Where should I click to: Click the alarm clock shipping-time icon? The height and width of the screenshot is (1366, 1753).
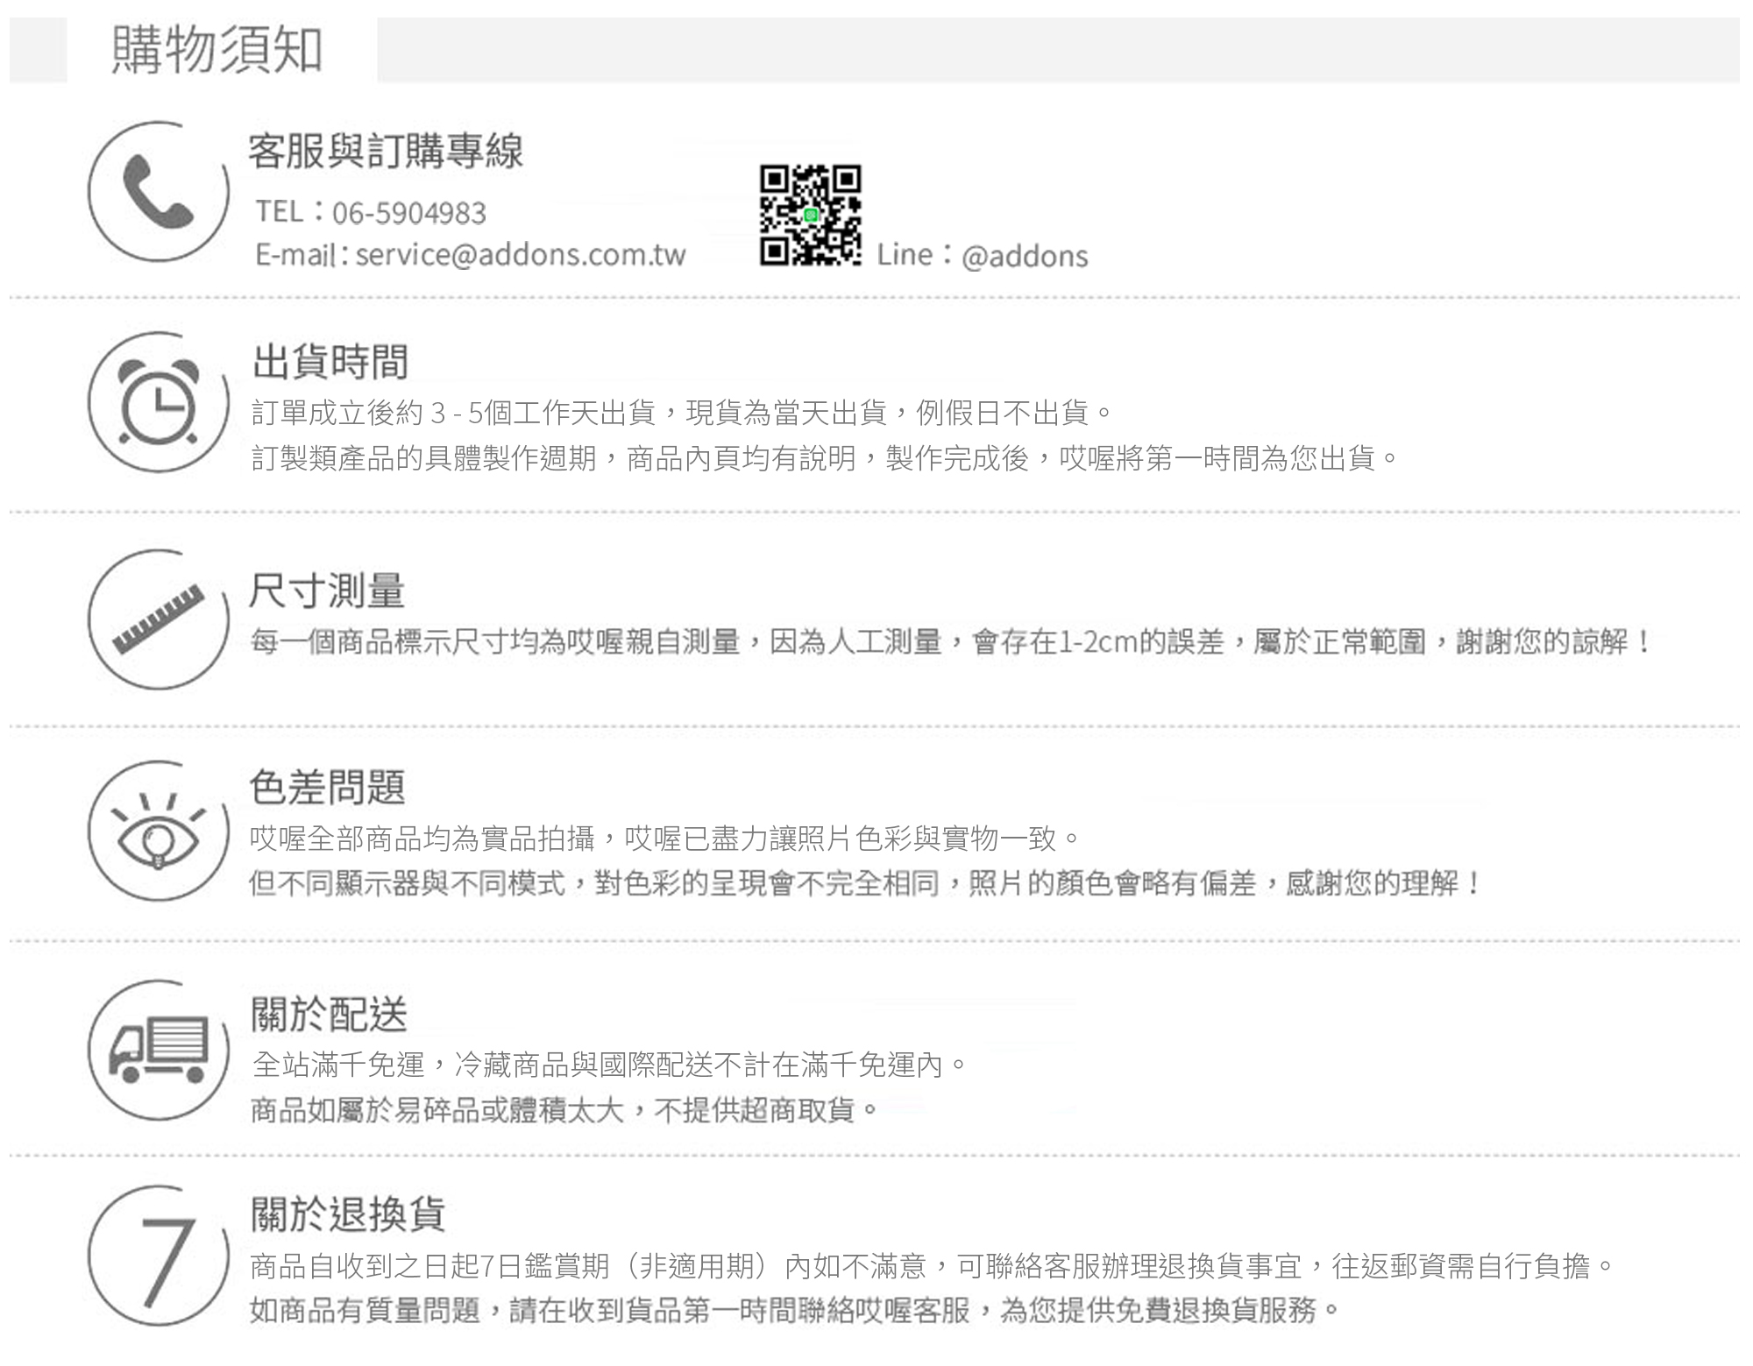(158, 403)
